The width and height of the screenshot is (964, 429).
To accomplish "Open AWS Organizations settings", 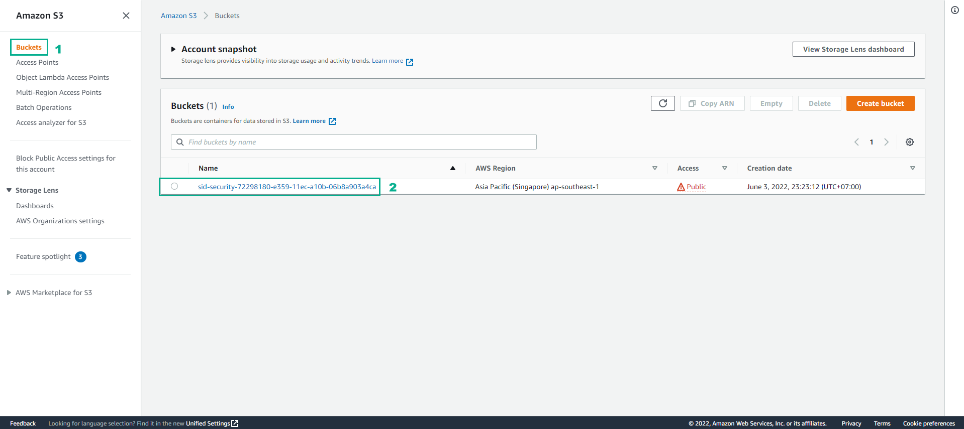I will coord(60,221).
